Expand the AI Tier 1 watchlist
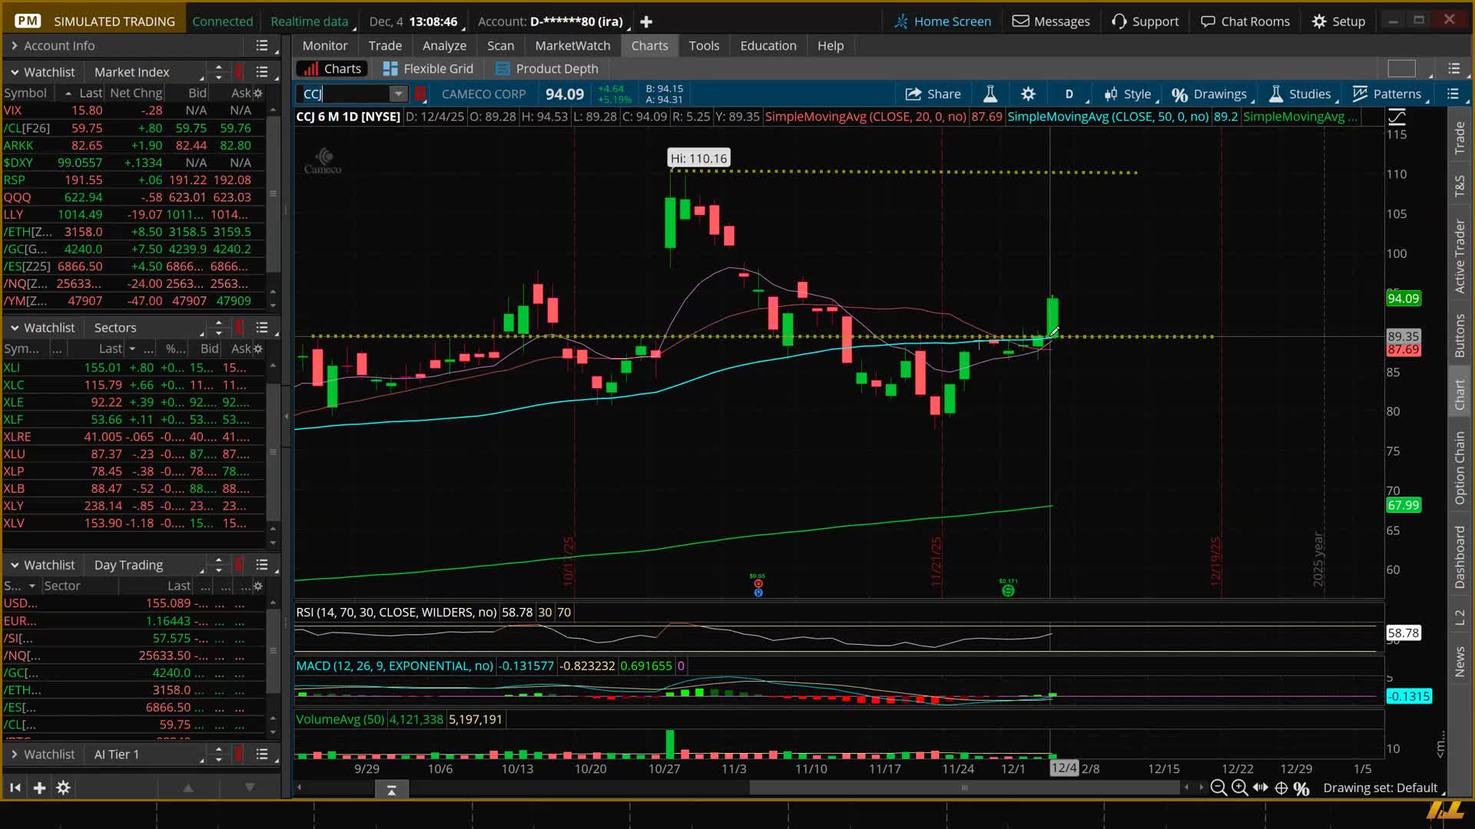This screenshot has width=1475, height=829. 15,755
